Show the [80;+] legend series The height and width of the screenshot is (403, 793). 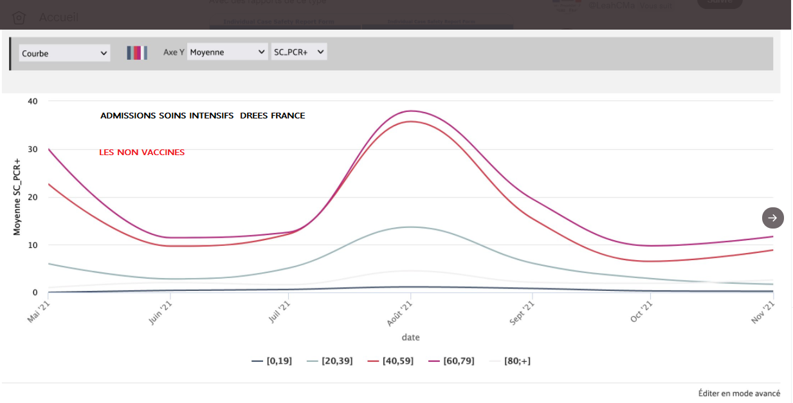tap(510, 361)
